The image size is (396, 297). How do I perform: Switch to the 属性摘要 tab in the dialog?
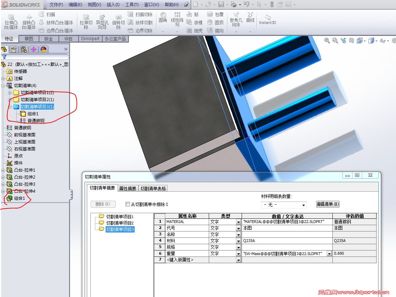click(128, 188)
